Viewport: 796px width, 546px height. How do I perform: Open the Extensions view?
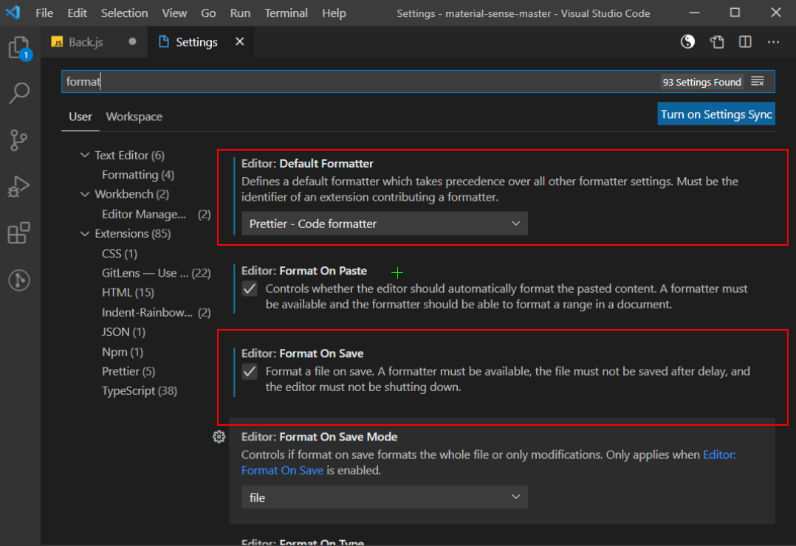19,233
